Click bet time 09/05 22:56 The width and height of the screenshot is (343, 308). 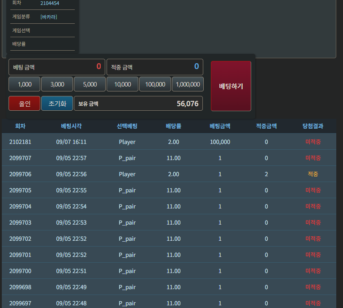pyautogui.click(x=71, y=174)
